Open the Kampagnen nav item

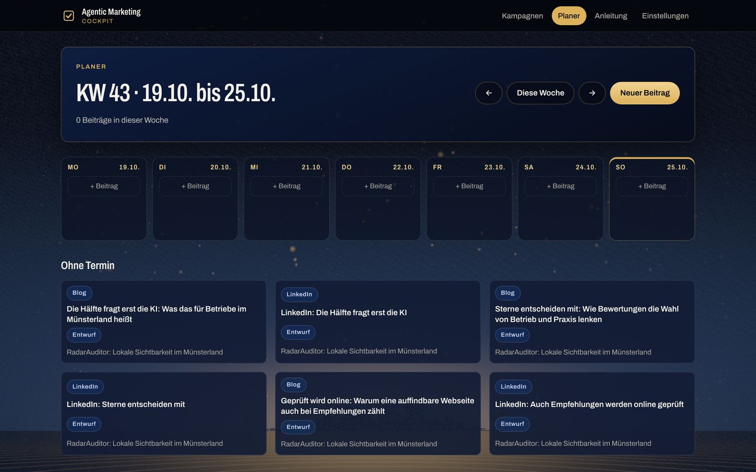click(x=522, y=16)
